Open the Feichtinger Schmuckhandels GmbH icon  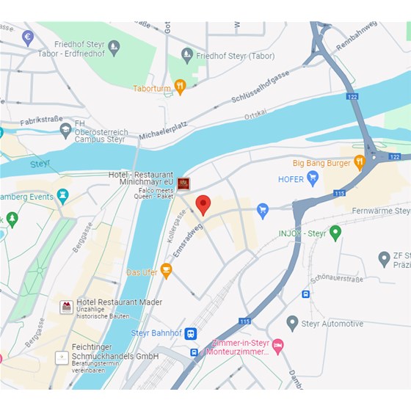click(x=62, y=357)
